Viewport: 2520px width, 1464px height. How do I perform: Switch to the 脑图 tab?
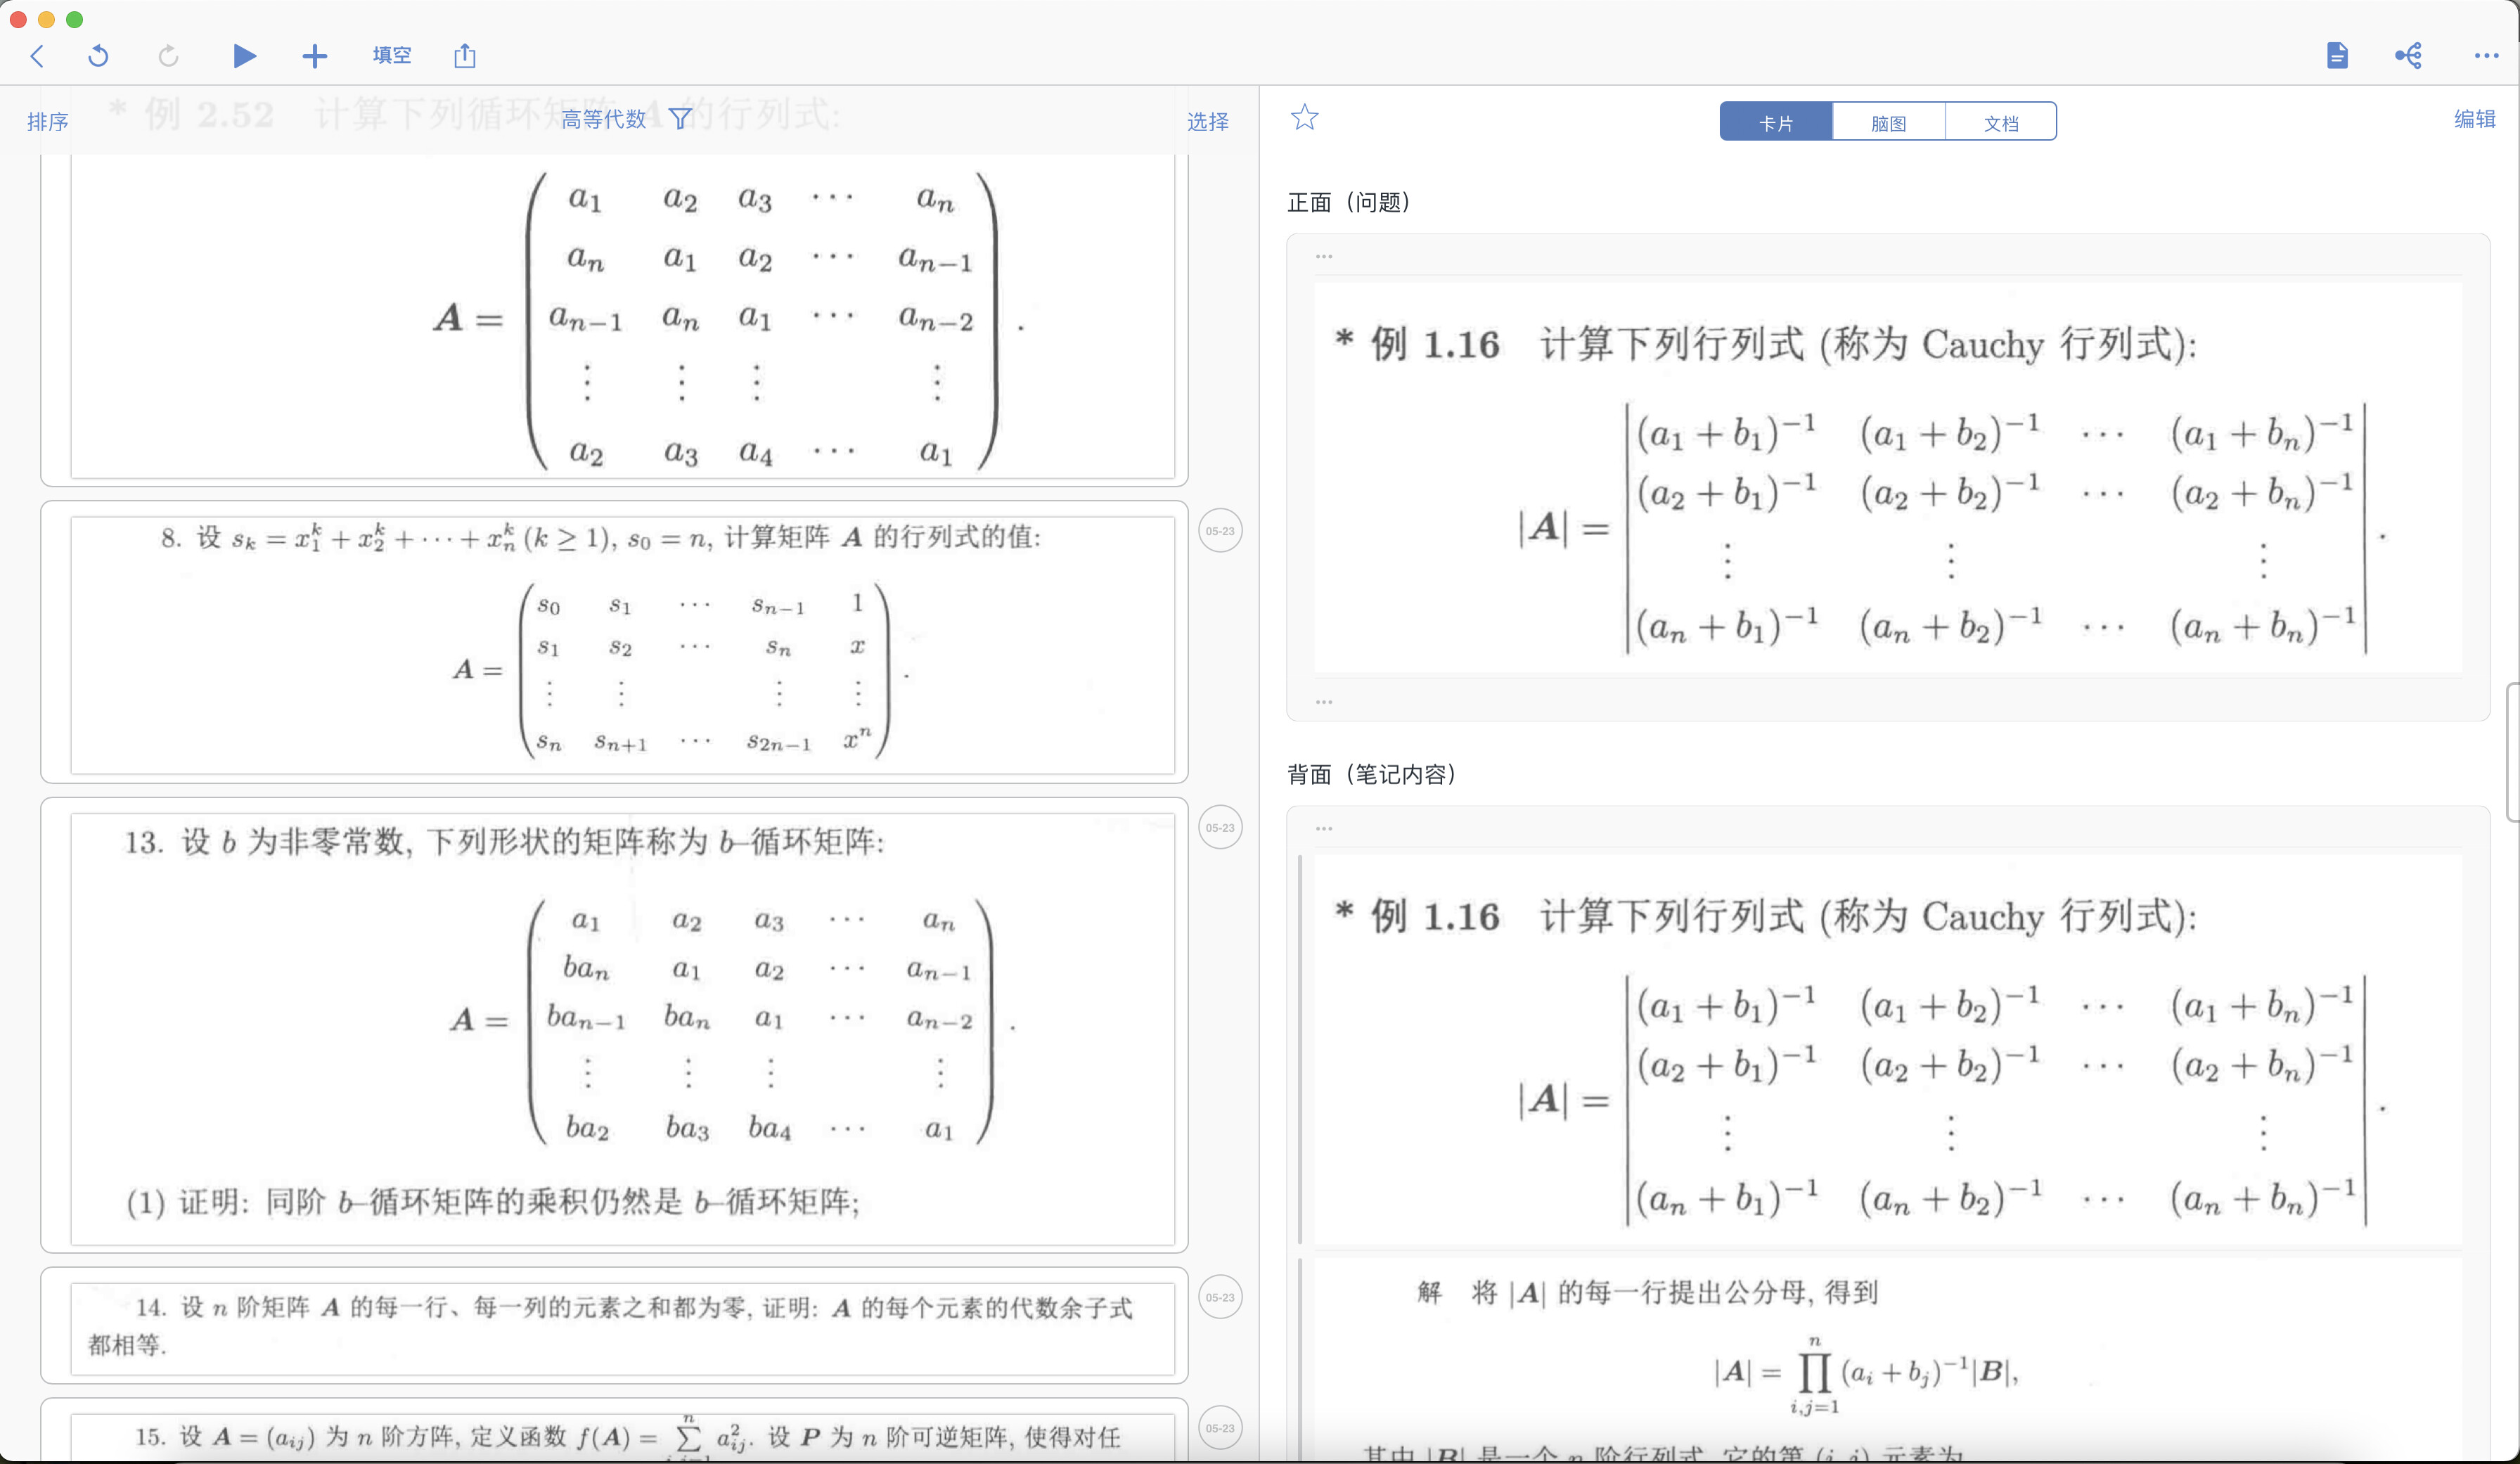tap(1889, 122)
